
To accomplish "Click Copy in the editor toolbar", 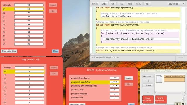I will [x=121, y=4].
